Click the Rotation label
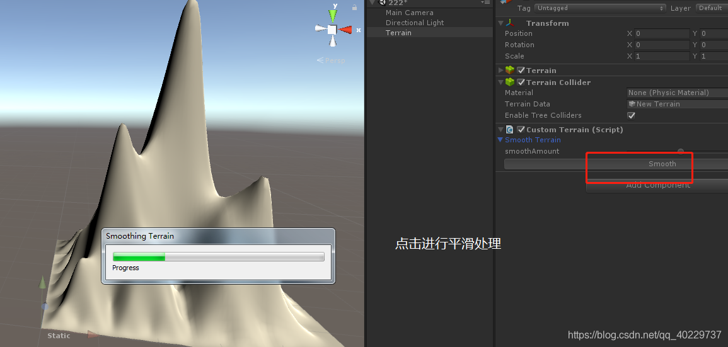 pyautogui.click(x=519, y=45)
